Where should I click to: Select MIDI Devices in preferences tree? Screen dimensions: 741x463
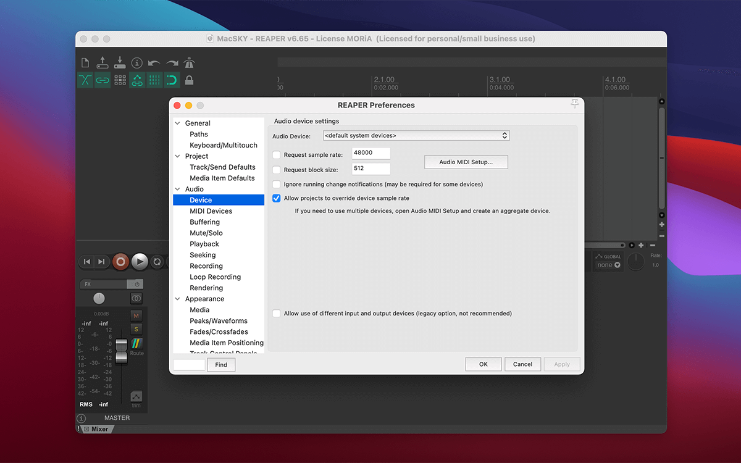211,211
